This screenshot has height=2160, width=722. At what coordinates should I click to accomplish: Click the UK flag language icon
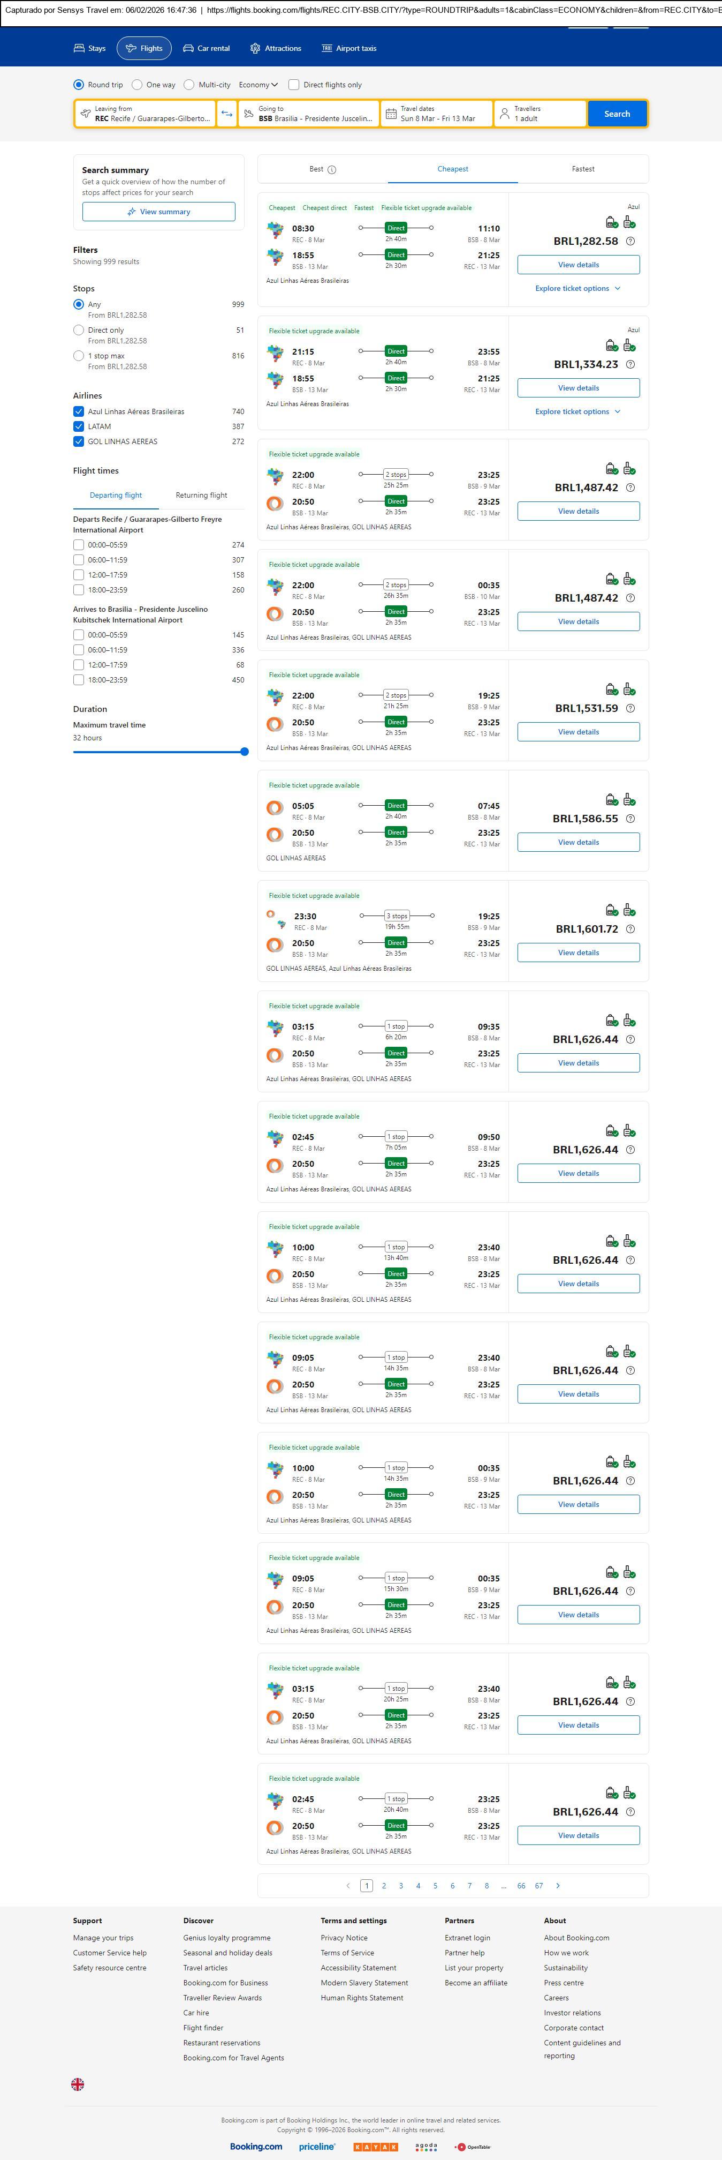point(78,2084)
